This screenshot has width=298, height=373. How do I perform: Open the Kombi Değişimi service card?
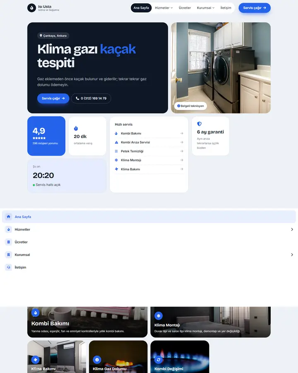pos(180,357)
